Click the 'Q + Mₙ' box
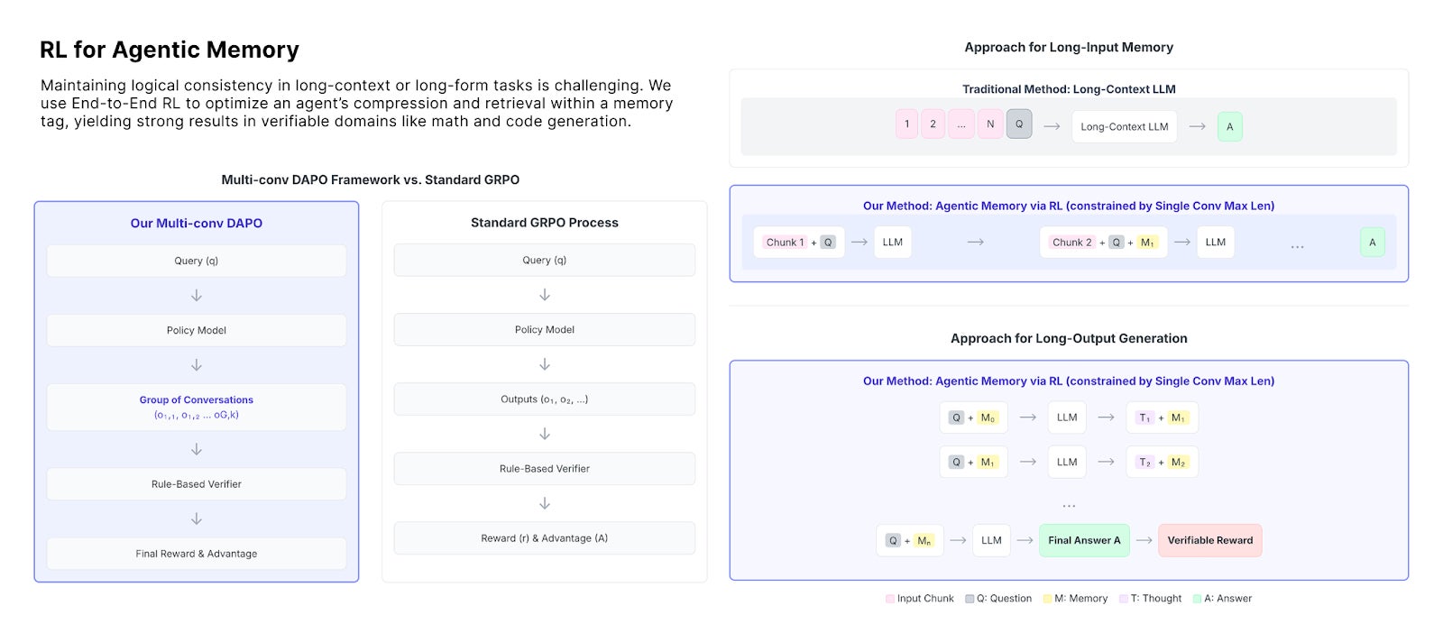This screenshot has height=633, width=1443. click(x=911, y=540)
